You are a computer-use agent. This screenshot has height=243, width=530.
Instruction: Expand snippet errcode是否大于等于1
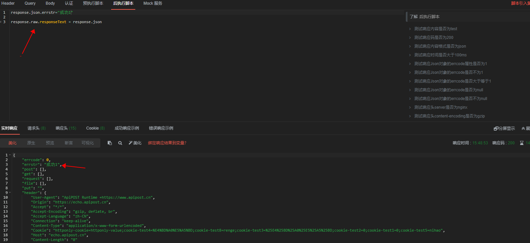(x=452, y=81)
